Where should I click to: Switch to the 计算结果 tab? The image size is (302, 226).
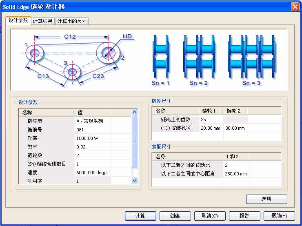point(42,21)
